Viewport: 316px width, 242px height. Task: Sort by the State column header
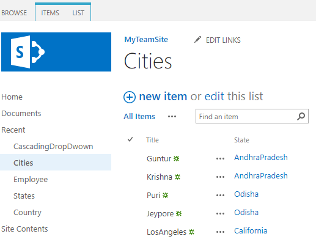241,140
